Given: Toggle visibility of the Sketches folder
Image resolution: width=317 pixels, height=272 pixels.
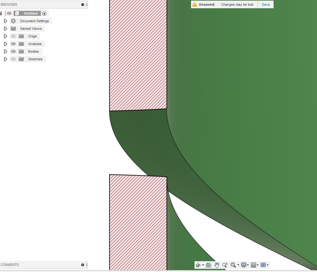Looking at the screenshot, I should click(x=13, y=59).
